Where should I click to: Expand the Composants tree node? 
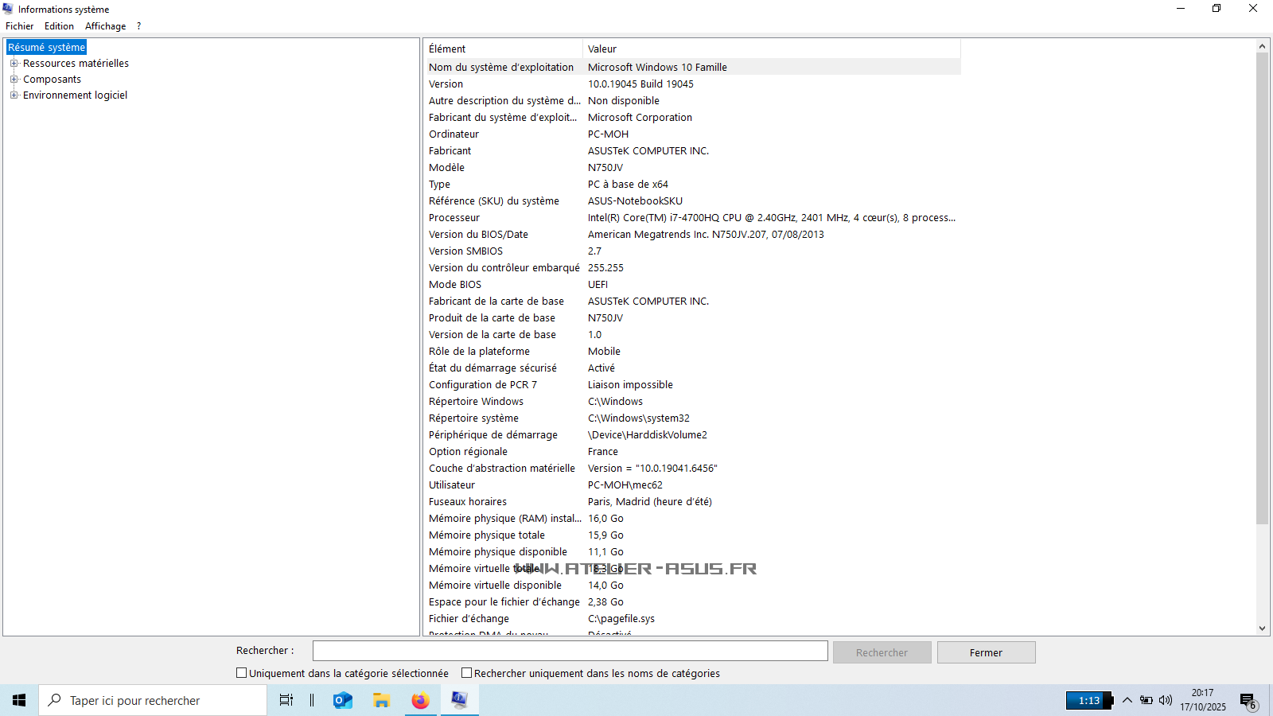[14, 80]
